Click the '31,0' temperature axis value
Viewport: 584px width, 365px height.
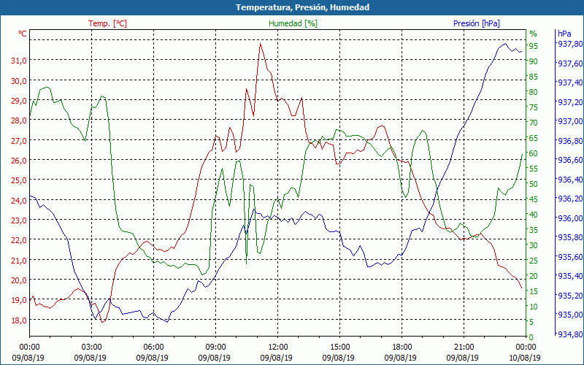19,61
